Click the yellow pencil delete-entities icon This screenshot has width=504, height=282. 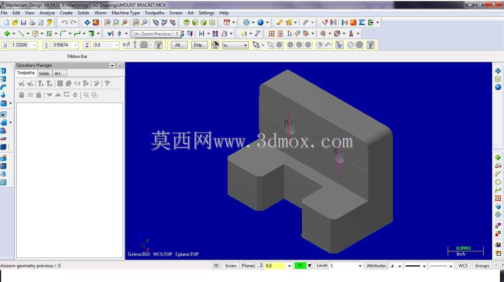click(x=280, y=23)
